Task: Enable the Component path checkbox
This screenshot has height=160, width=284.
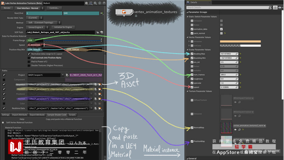Action: click(4, 80)
